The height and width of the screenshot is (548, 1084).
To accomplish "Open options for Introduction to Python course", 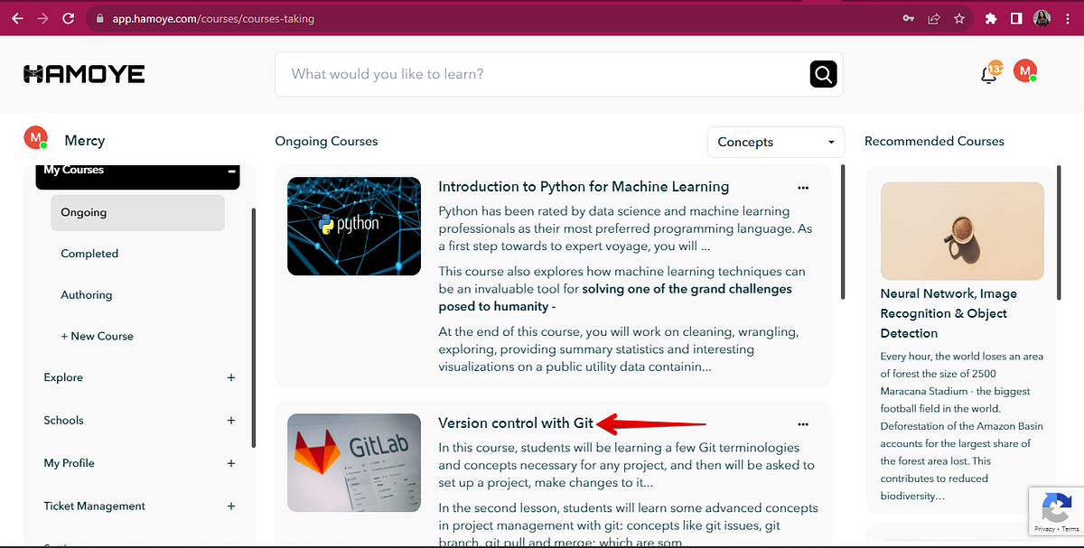I will 802,188.
